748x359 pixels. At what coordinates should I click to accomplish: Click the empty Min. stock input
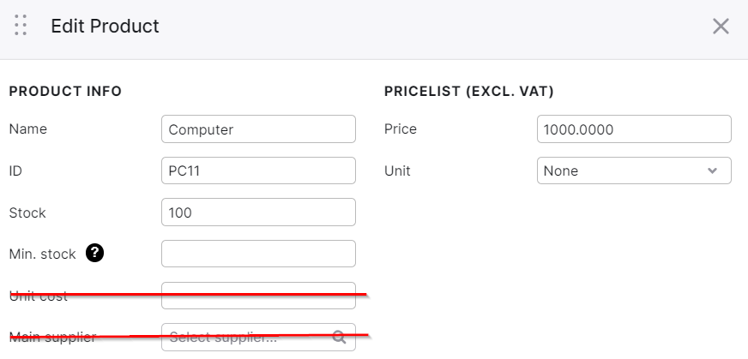258,254
